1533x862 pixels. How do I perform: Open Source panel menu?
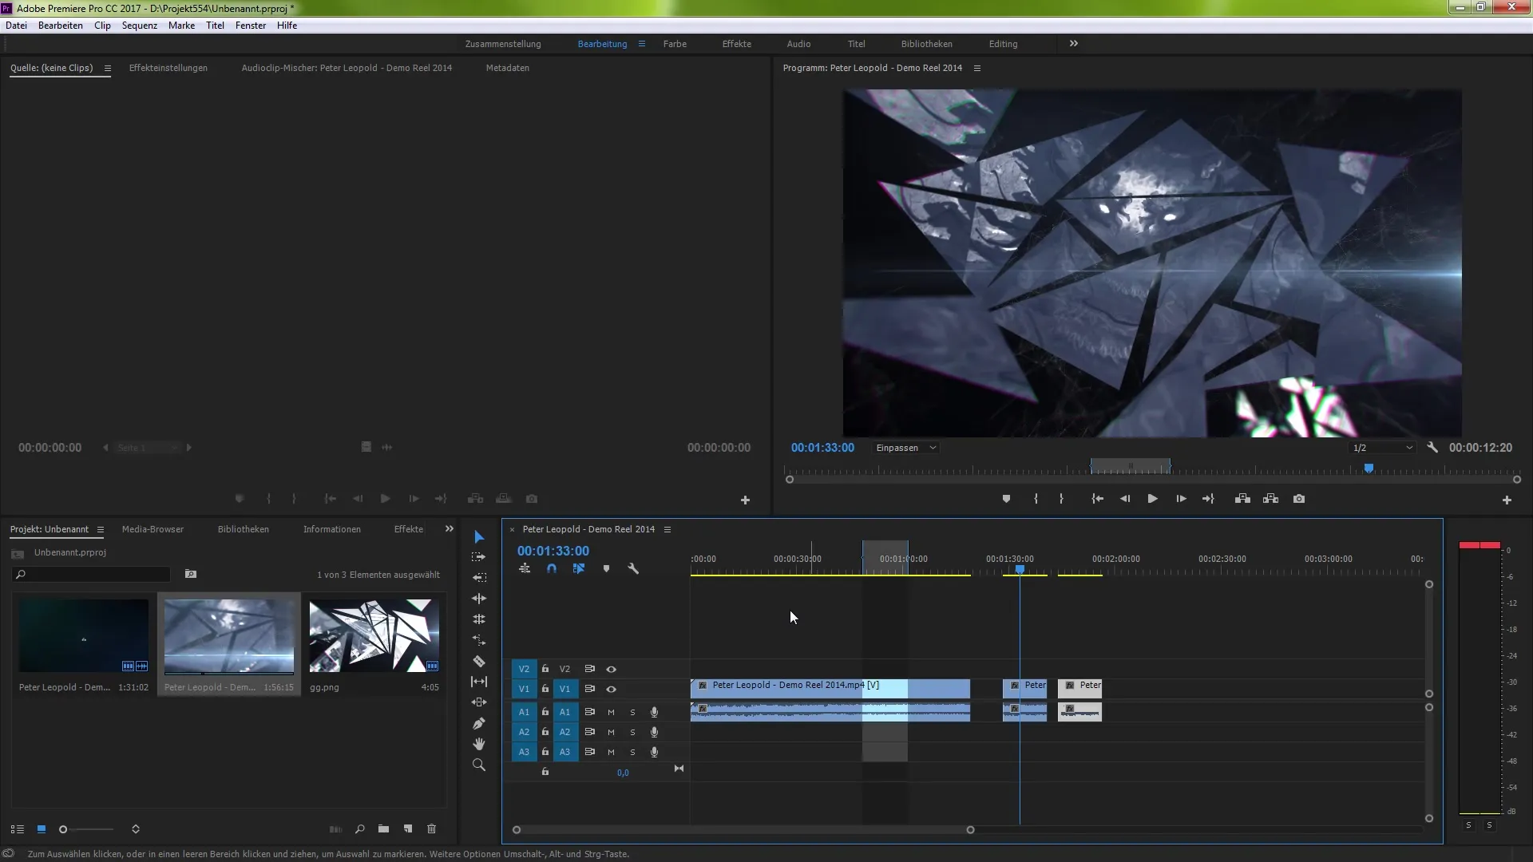[x=107, y=69]
